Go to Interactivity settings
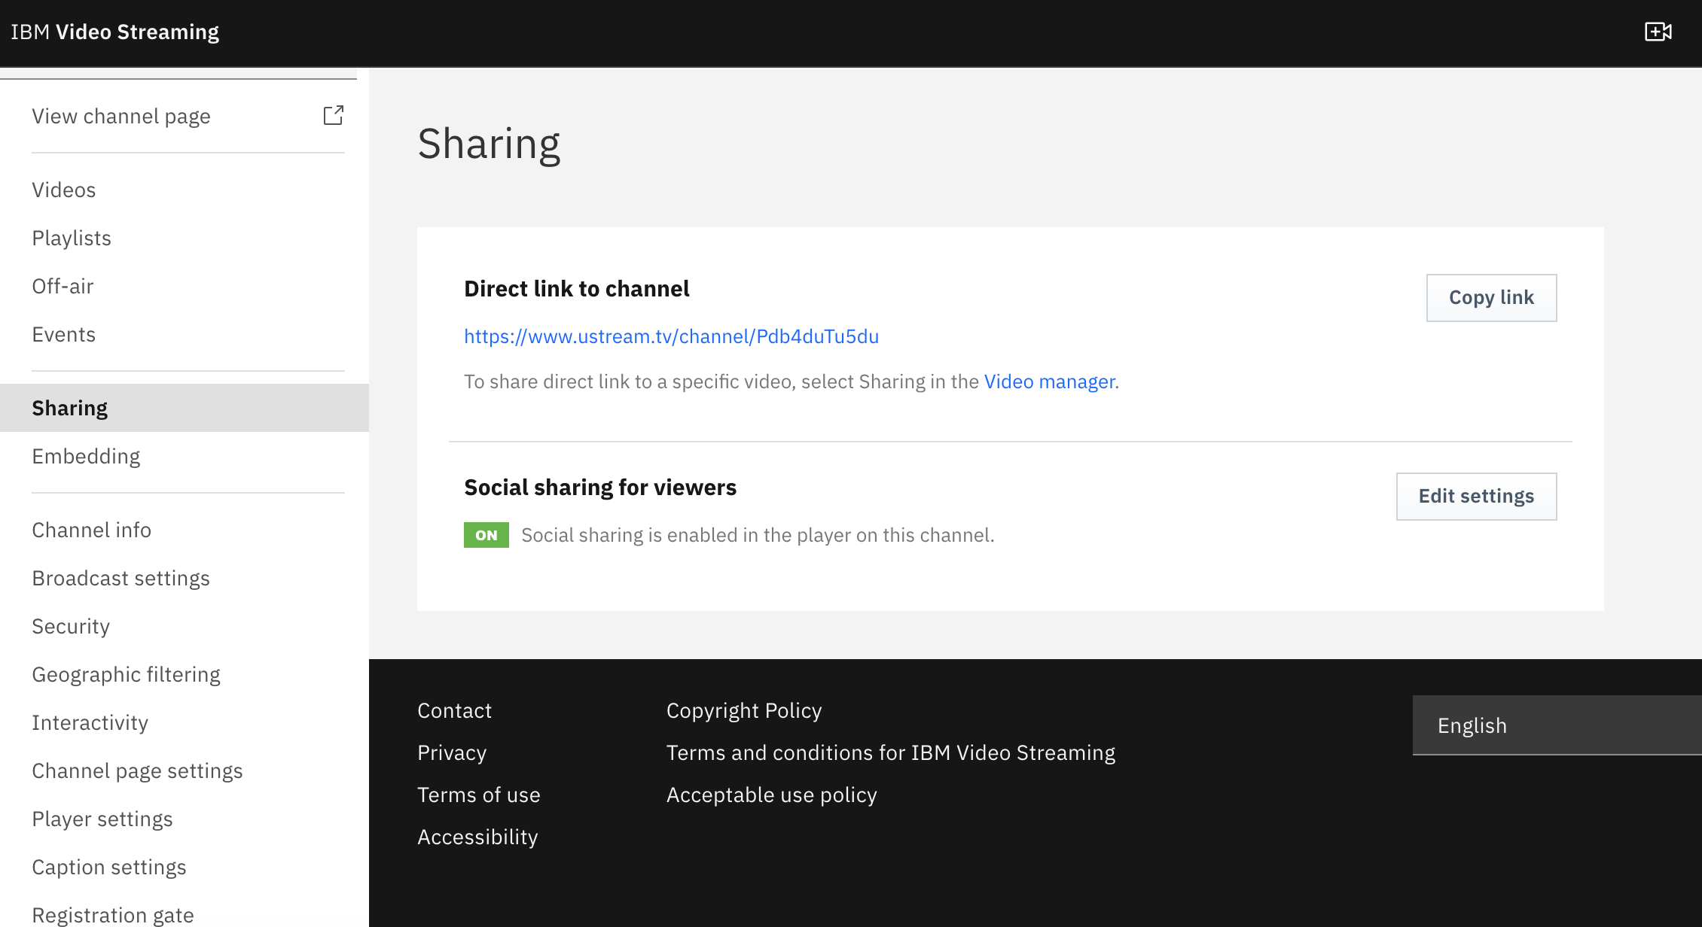The height and width of the screenshot is (927, 1702). pos(90,722)
